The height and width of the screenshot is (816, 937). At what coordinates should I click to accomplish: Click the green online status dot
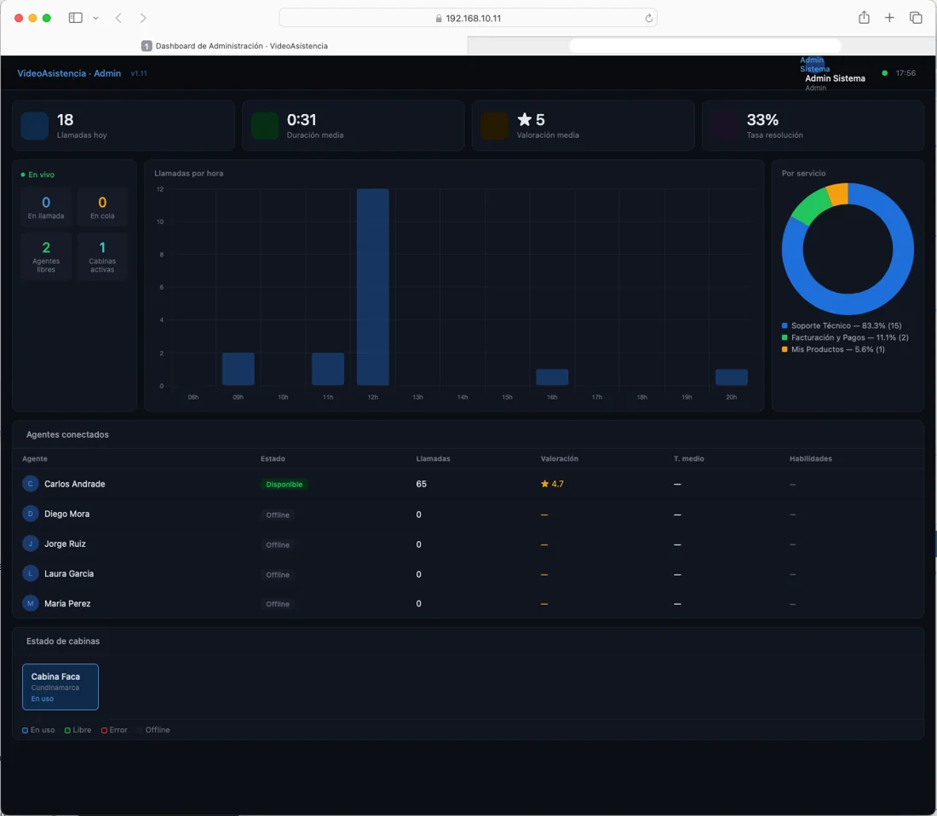(x=884, y=73)
